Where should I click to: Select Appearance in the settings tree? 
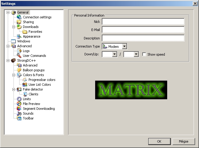(32, 36)
